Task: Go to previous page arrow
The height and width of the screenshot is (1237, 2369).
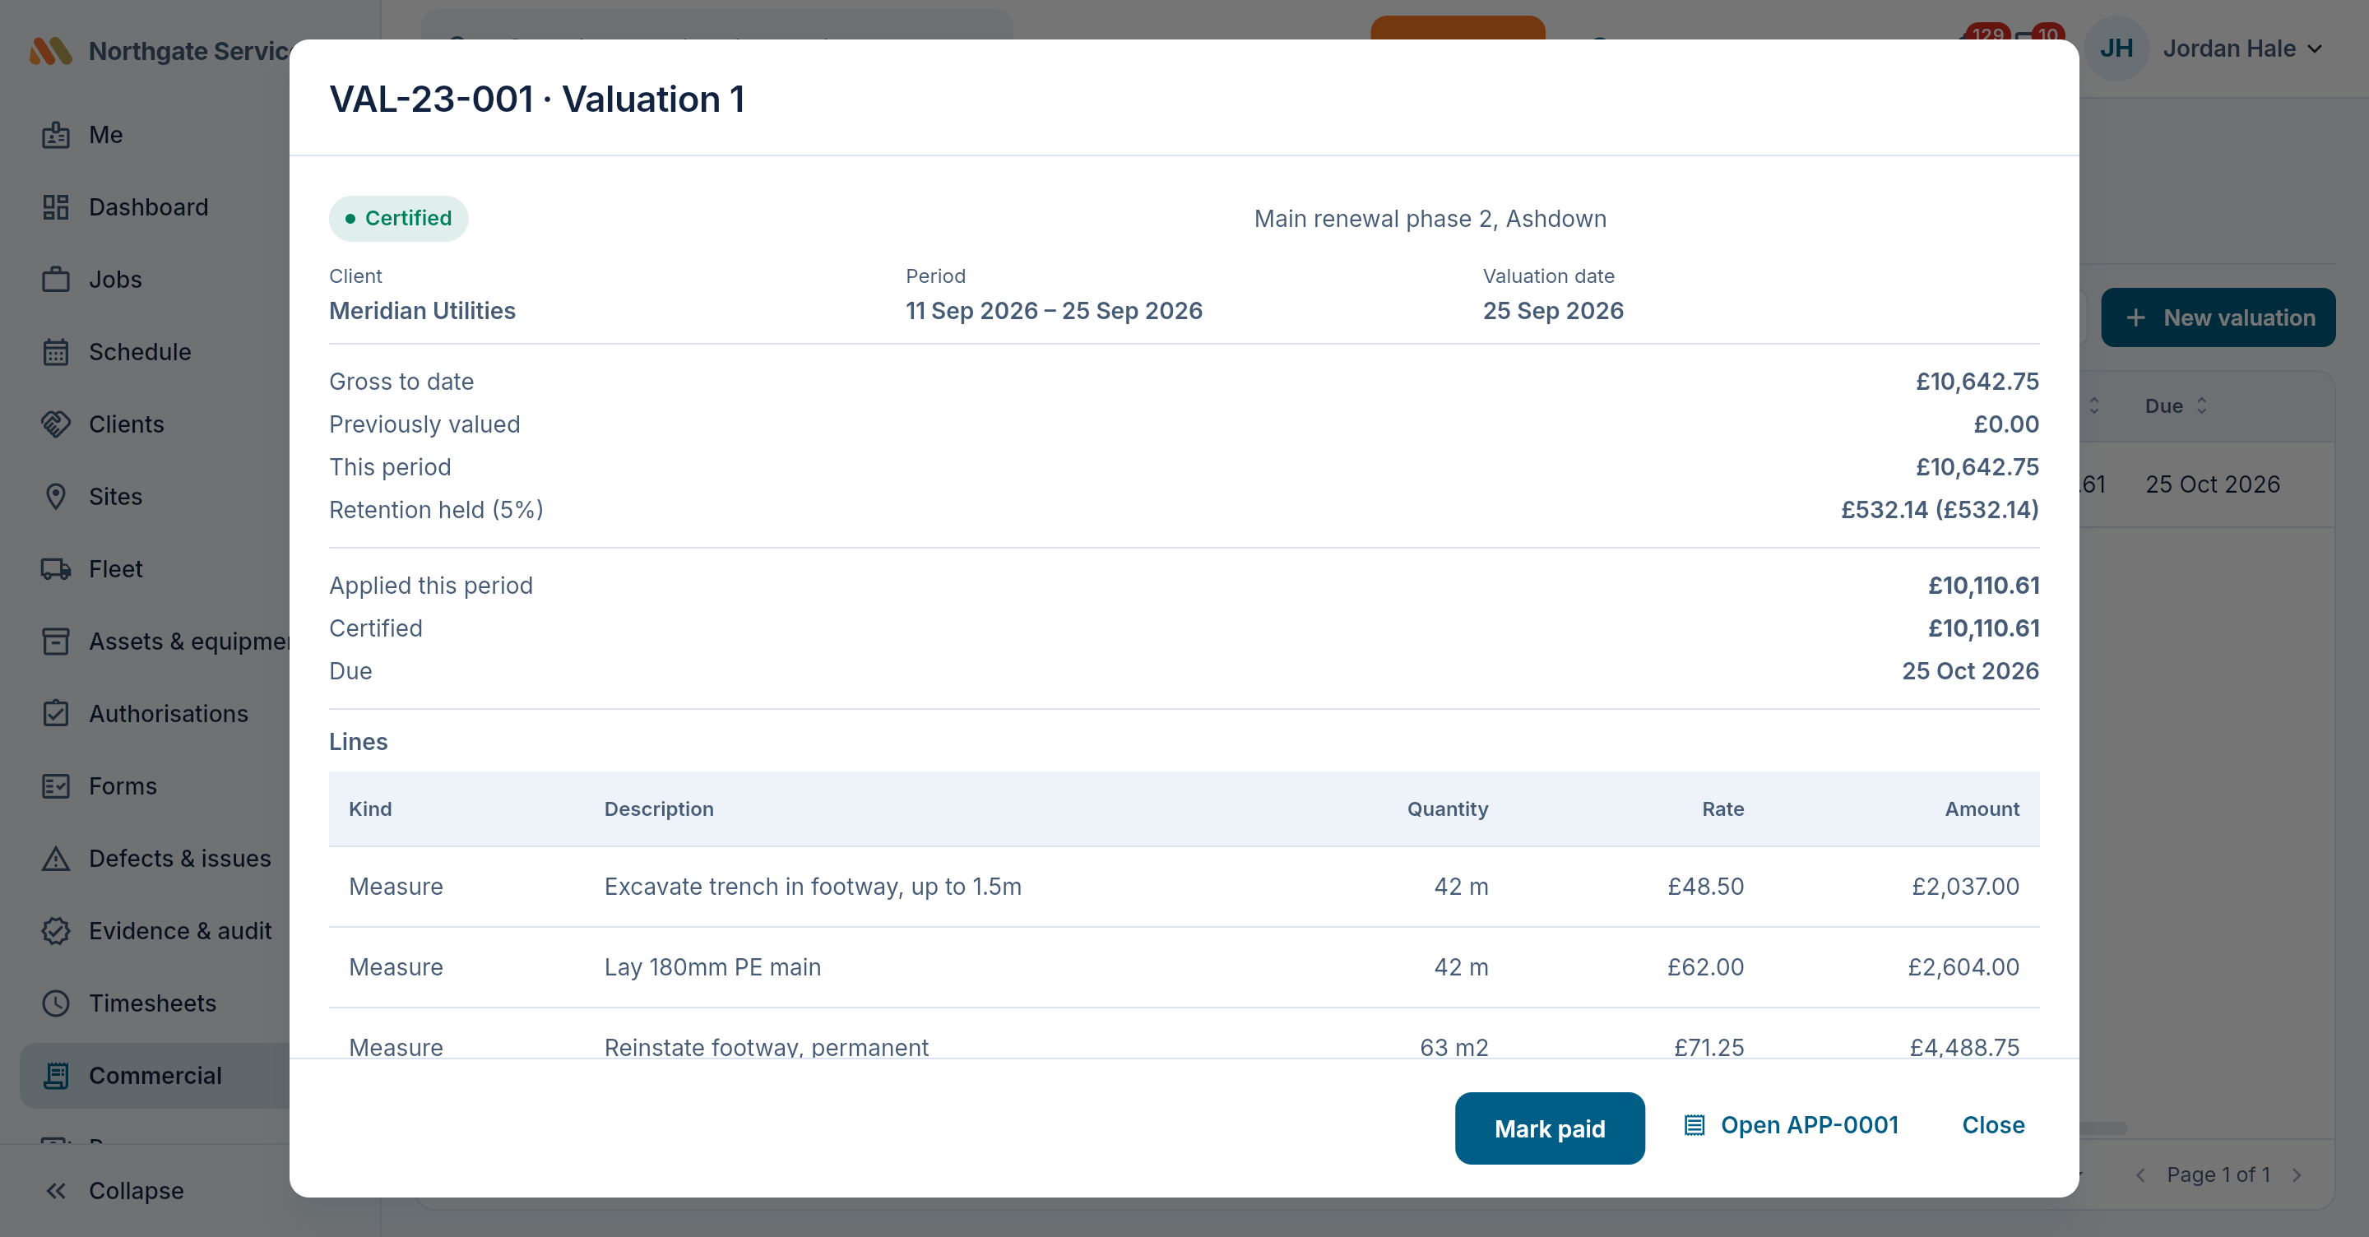Action: (x=2141, y=1175)
